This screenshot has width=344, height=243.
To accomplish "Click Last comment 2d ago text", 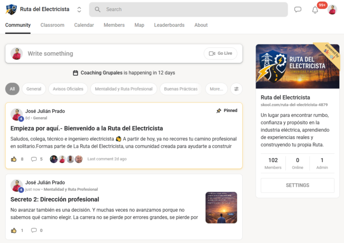I will pyautogui.click(x=107, y=159).
